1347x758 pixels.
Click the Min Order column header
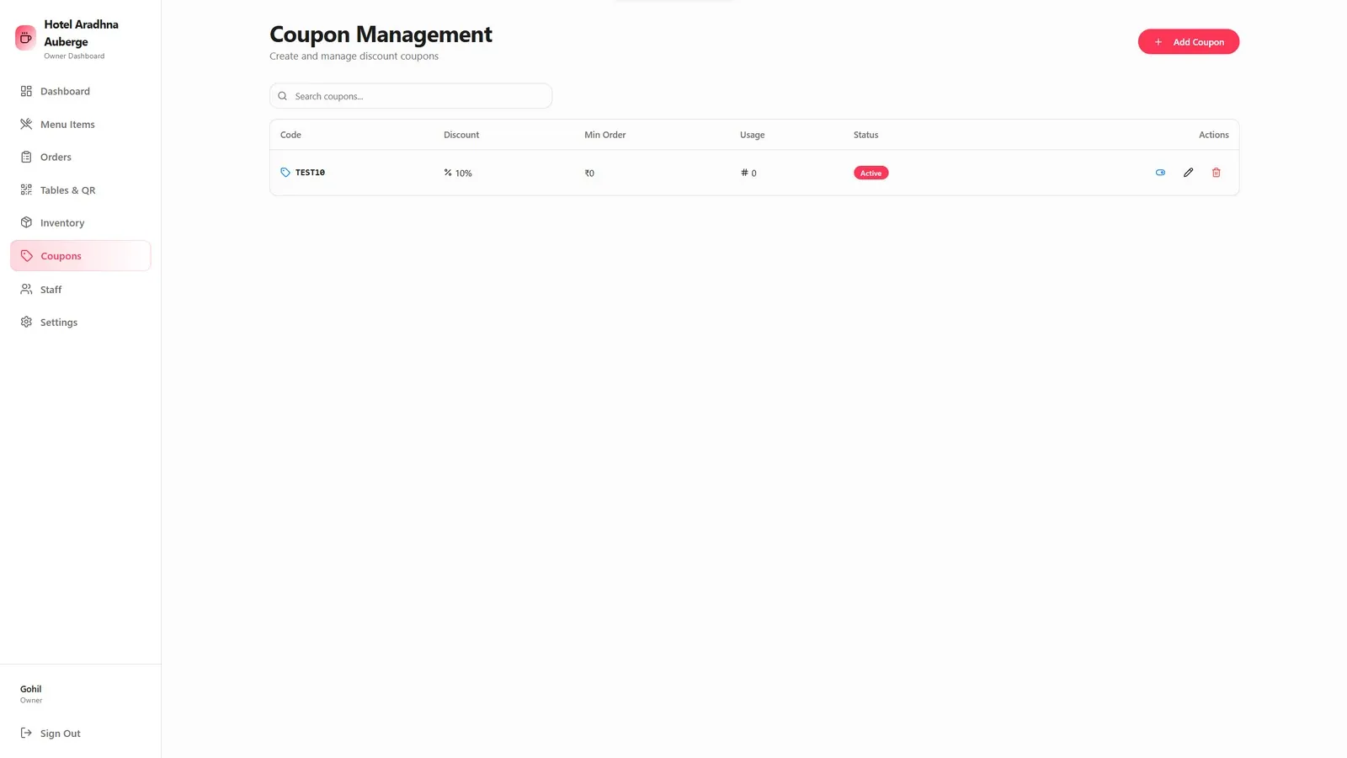click(605, 135)
